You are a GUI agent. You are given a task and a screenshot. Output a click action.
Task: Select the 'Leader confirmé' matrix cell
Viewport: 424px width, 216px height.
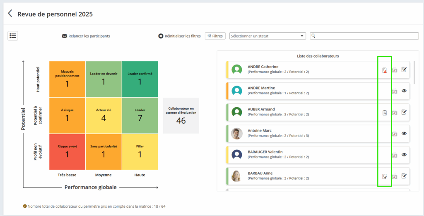[x=140, y=79]
